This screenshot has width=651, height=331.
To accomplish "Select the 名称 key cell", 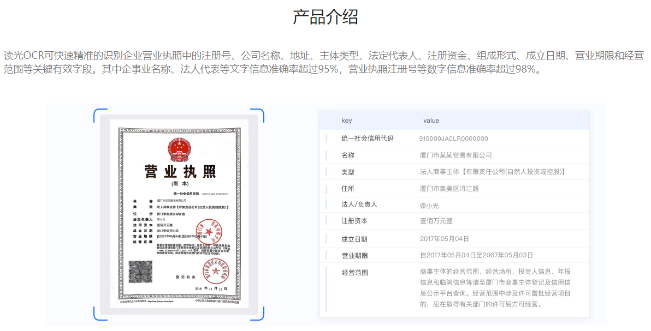I will tap(348, 155).
